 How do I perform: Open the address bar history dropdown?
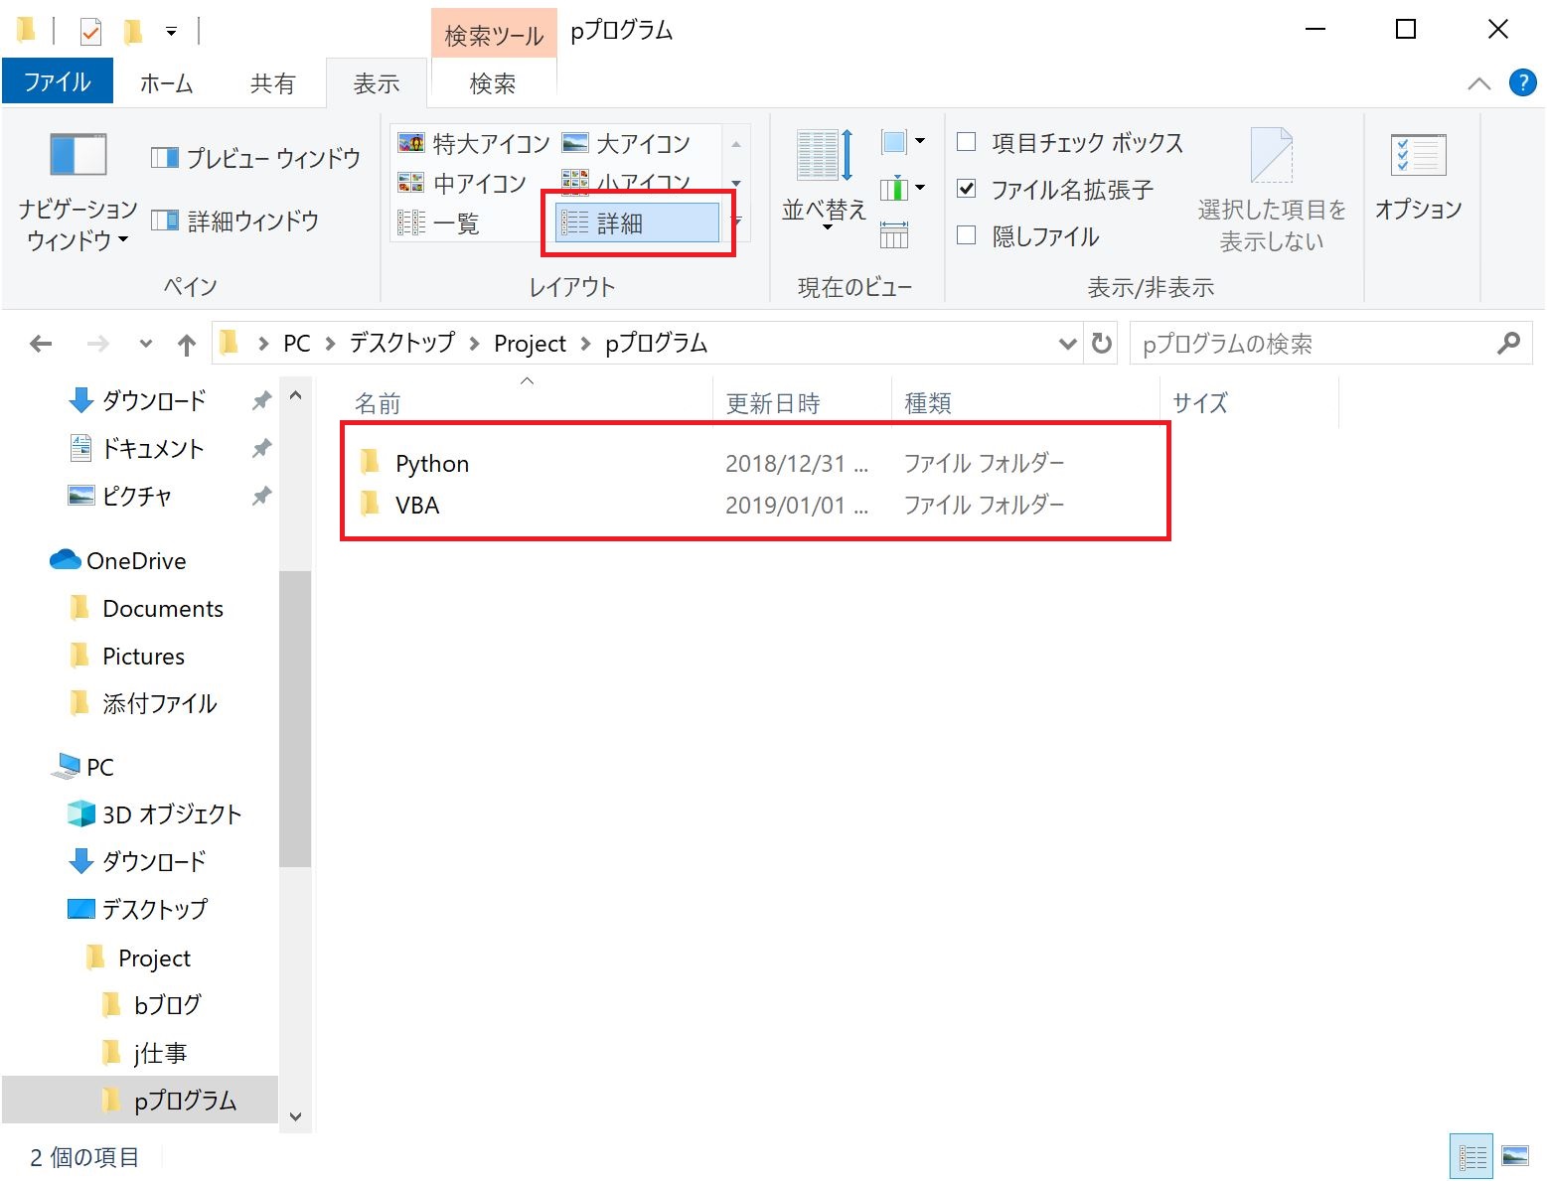coord(1067,343)
